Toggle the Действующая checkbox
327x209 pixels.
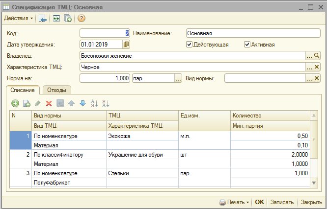coord(190,44)
